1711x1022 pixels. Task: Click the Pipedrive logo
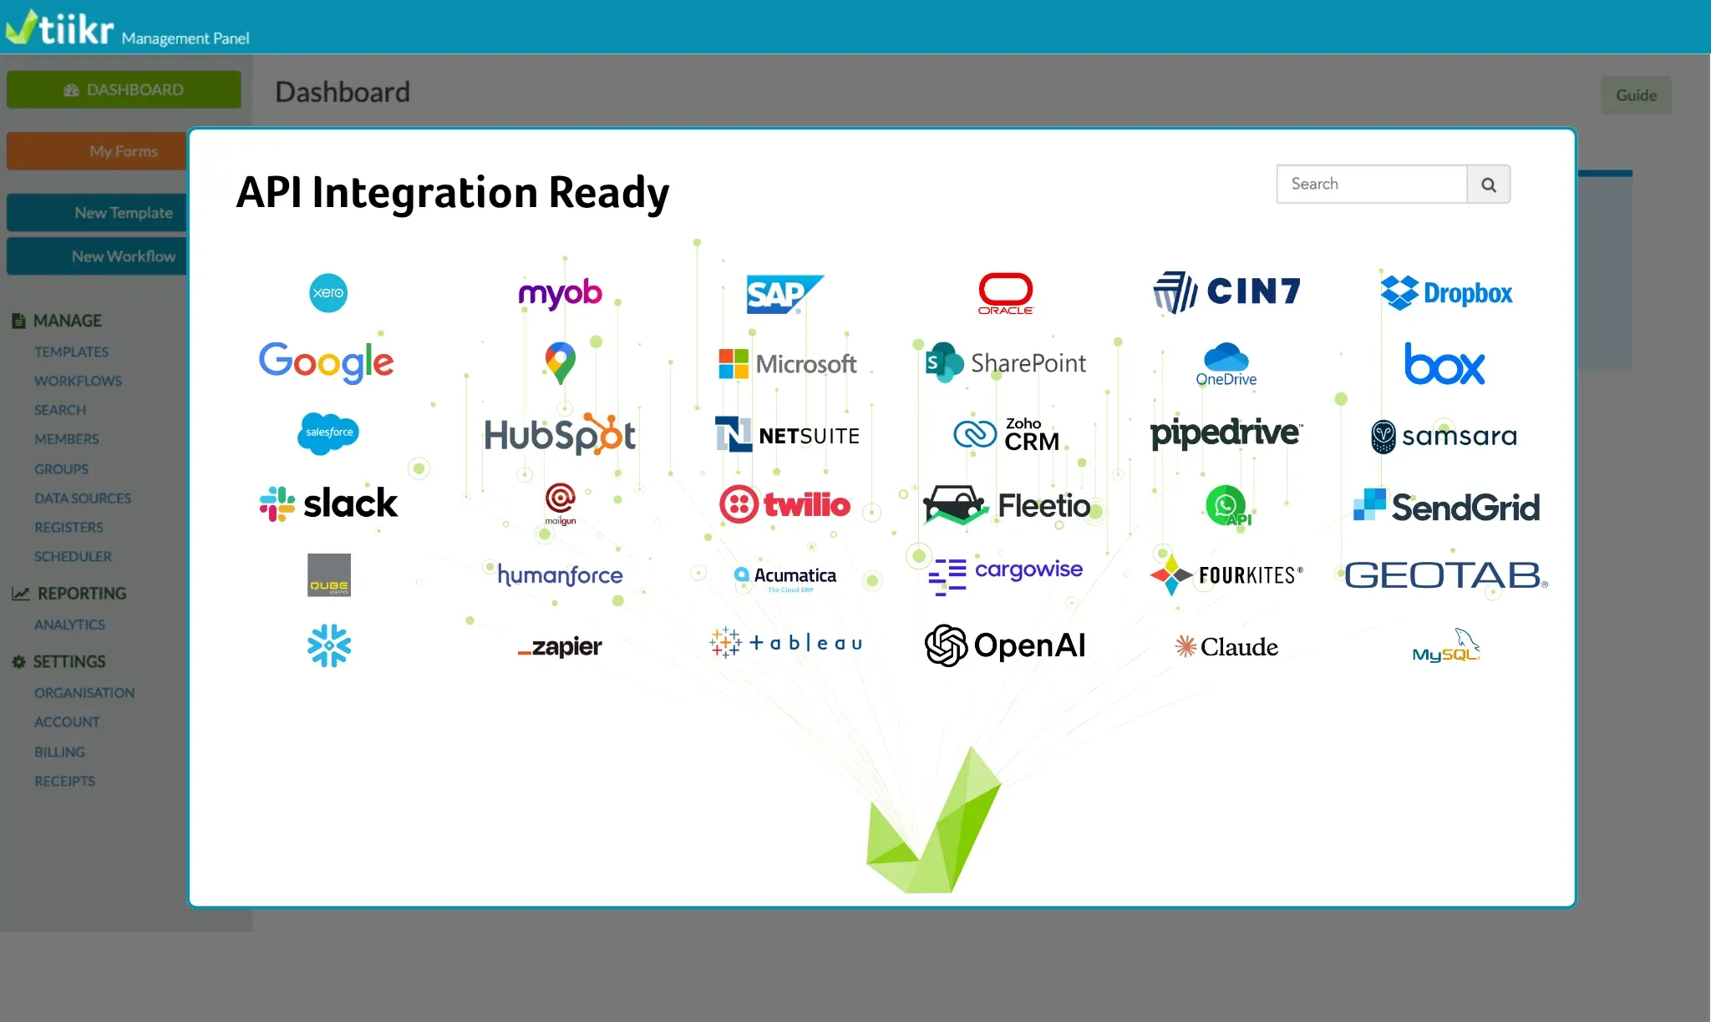click(1226, 433)
